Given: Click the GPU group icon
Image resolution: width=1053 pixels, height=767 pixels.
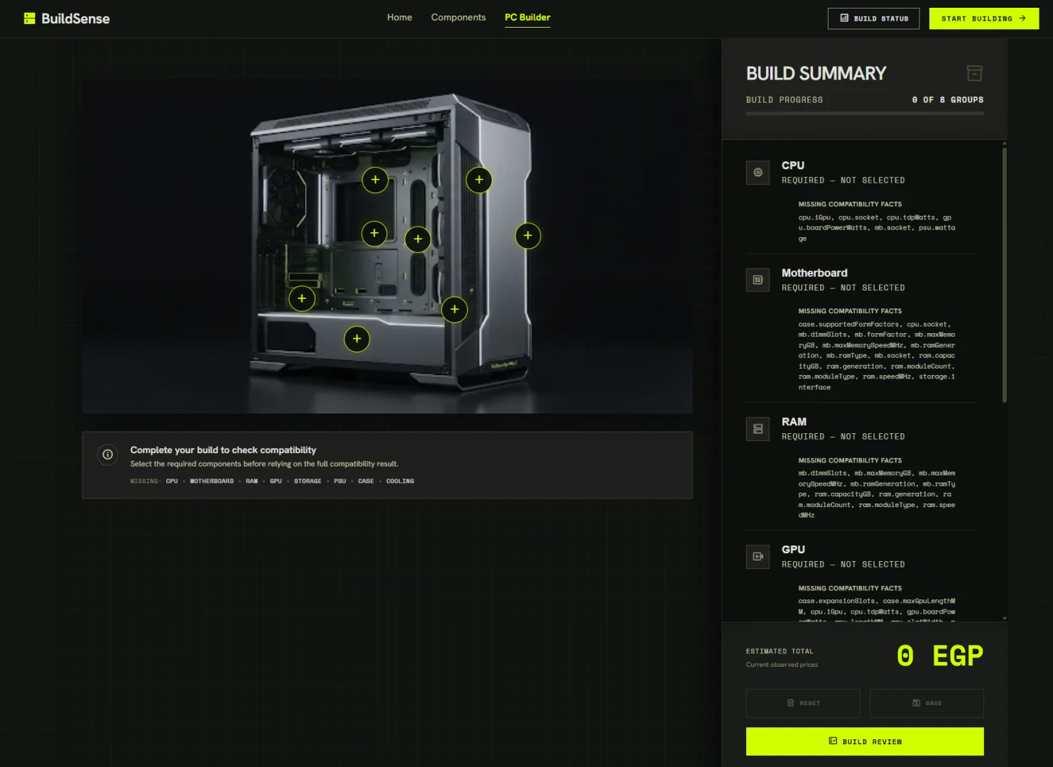Looking at the screenshot, I should pos(757,557).
